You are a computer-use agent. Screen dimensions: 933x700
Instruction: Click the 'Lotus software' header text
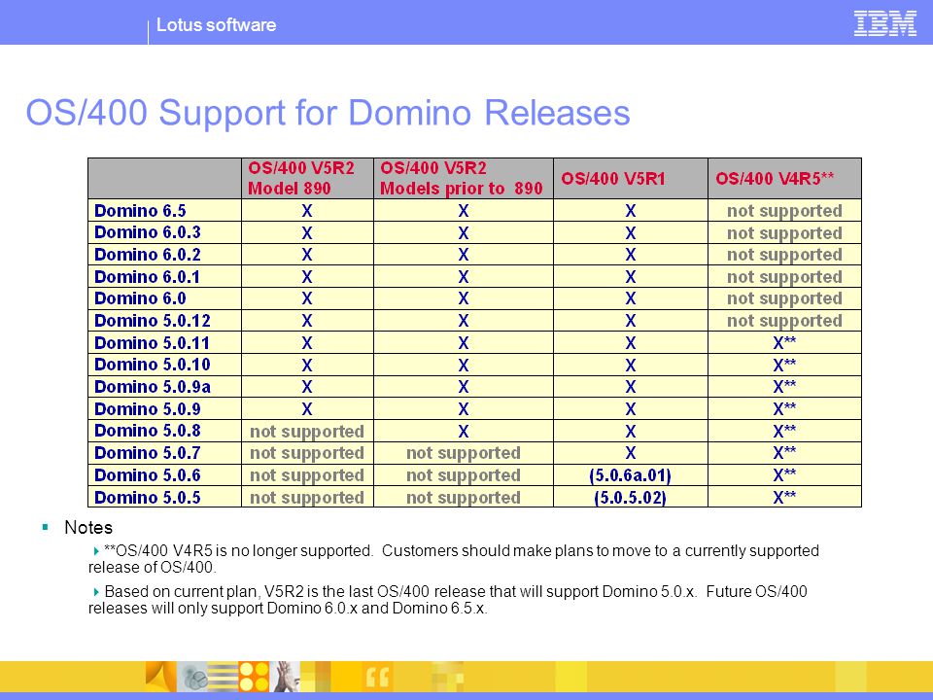pos(216,25)
